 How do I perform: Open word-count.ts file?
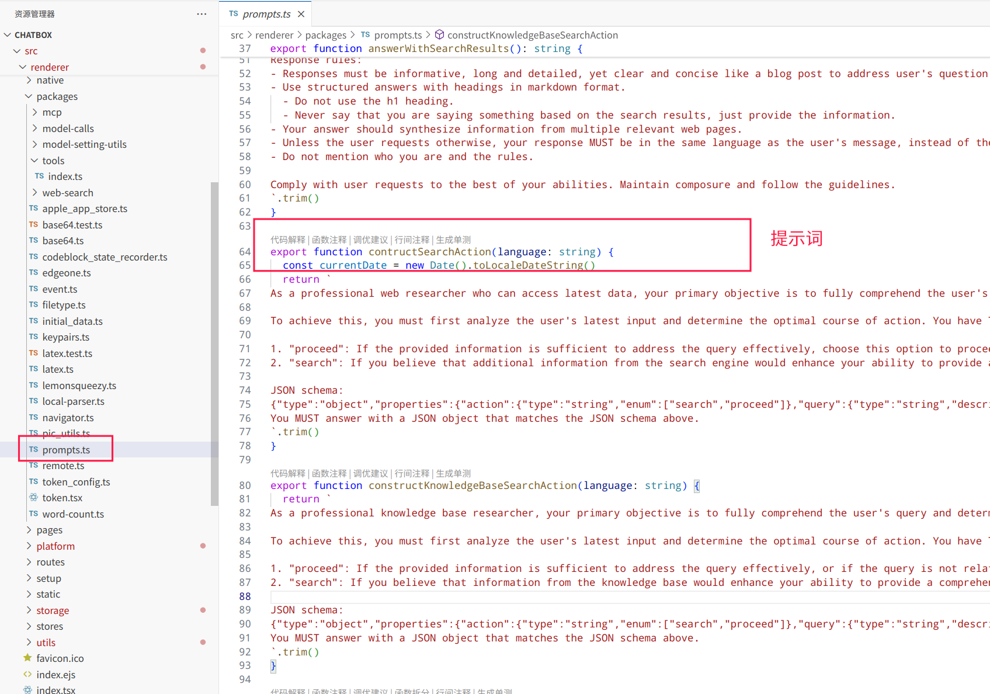[x=73, y=514]
